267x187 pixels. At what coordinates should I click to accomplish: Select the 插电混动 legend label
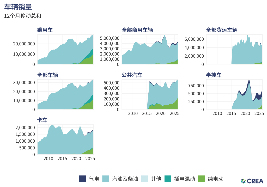coord(185,179)
